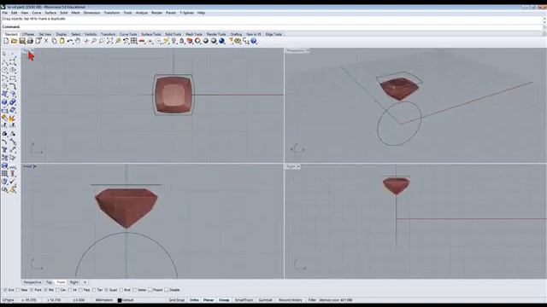Image resolution: width=547 pixels, height=307 pixels.
Task: Click the red car Right View icon
Action: click(x=142, y=41)
